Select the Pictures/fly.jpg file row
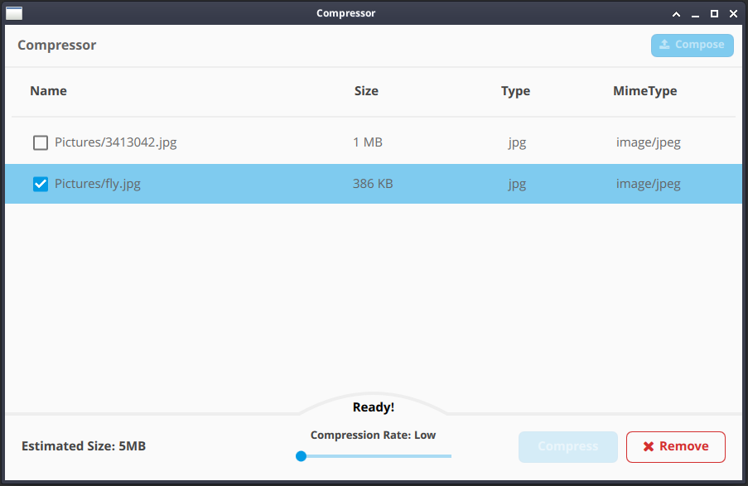 pos(249,183)
